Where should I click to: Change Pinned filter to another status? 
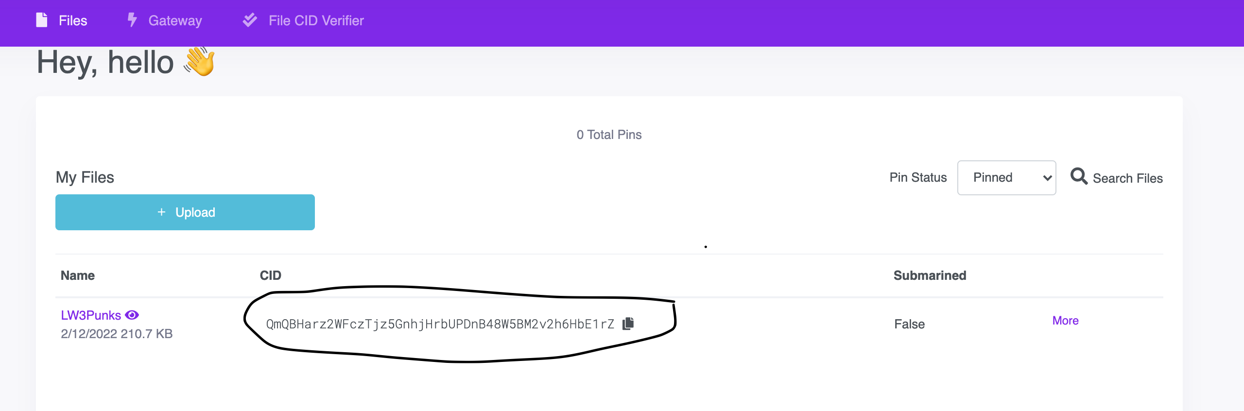point(1006,177)
